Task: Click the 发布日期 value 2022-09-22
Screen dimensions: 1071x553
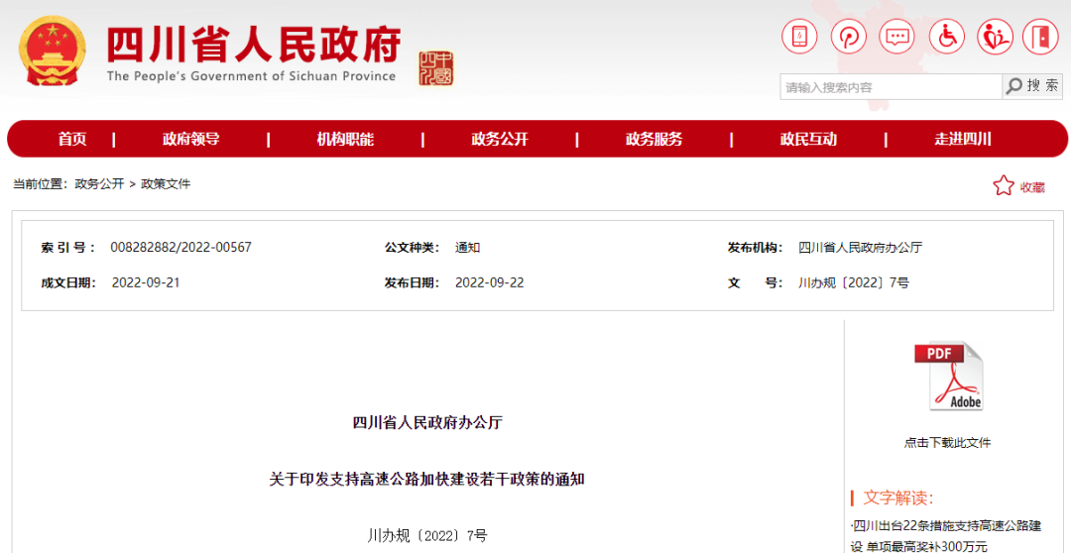Action: (490, 282)
